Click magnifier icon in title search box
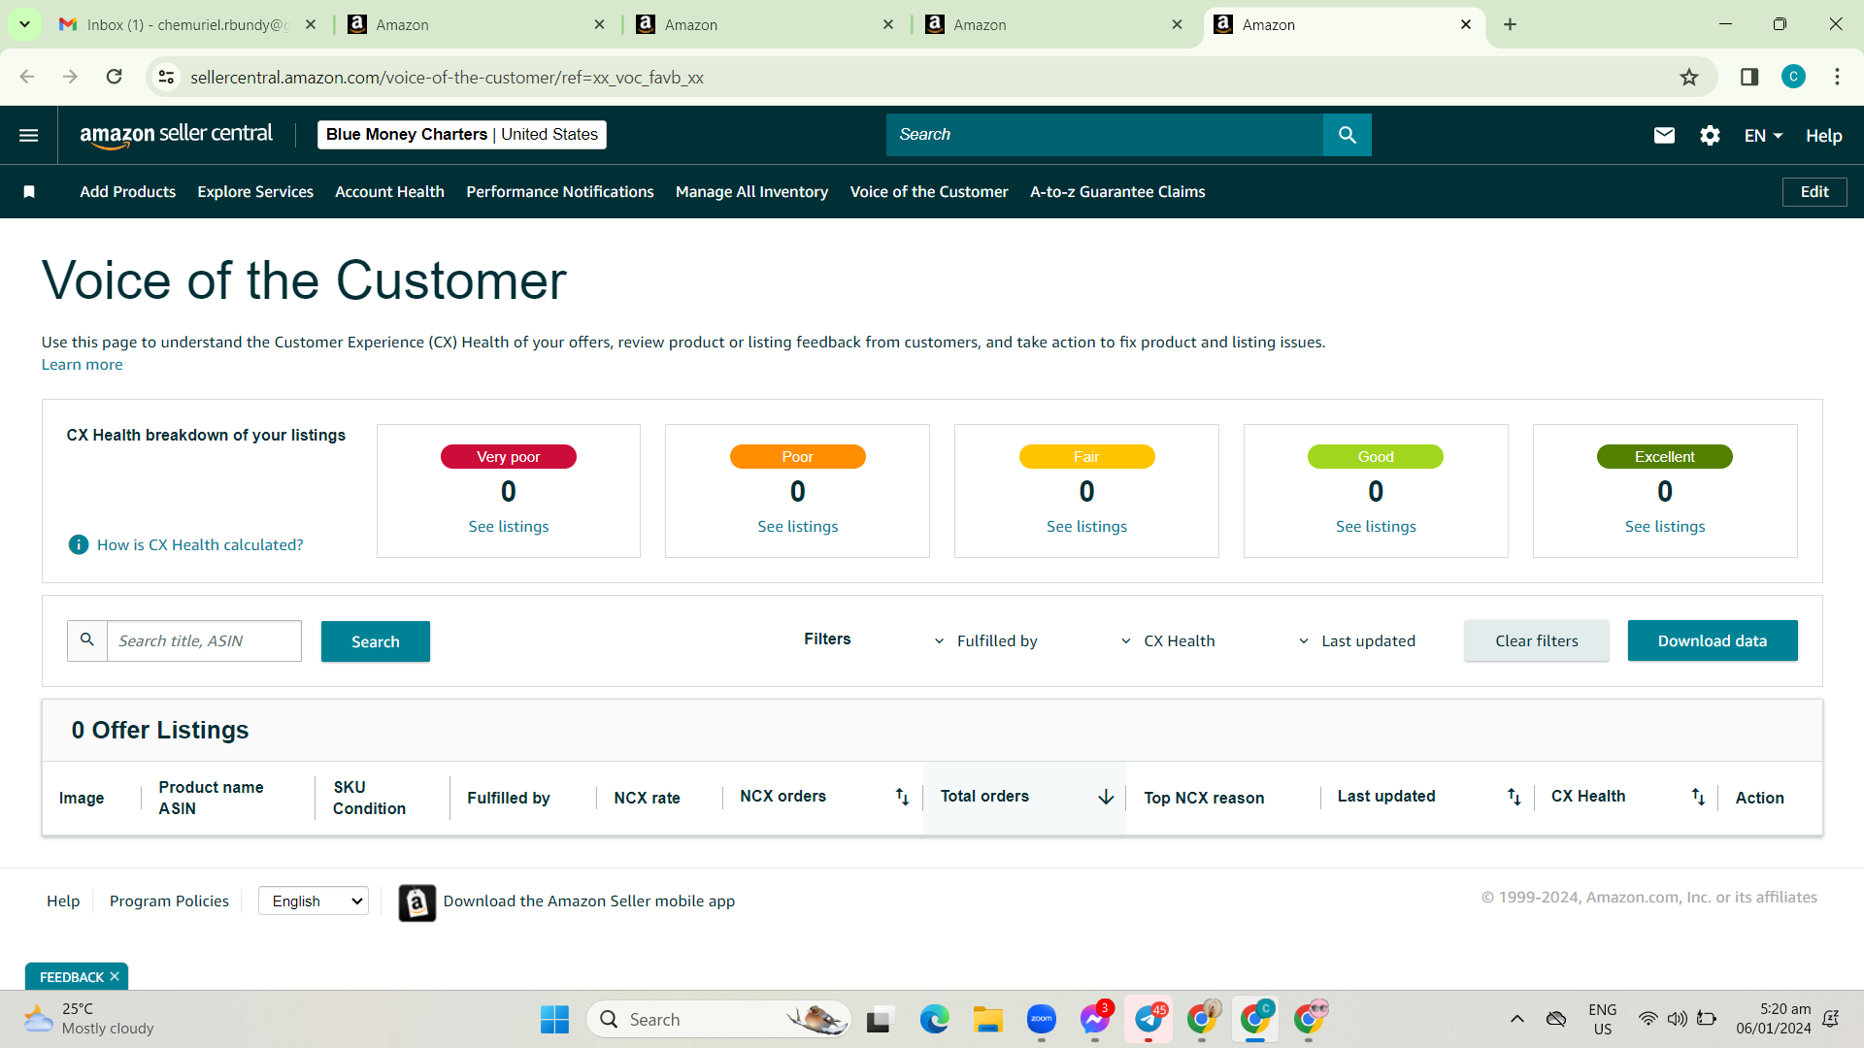 click(x=87, y=640)
